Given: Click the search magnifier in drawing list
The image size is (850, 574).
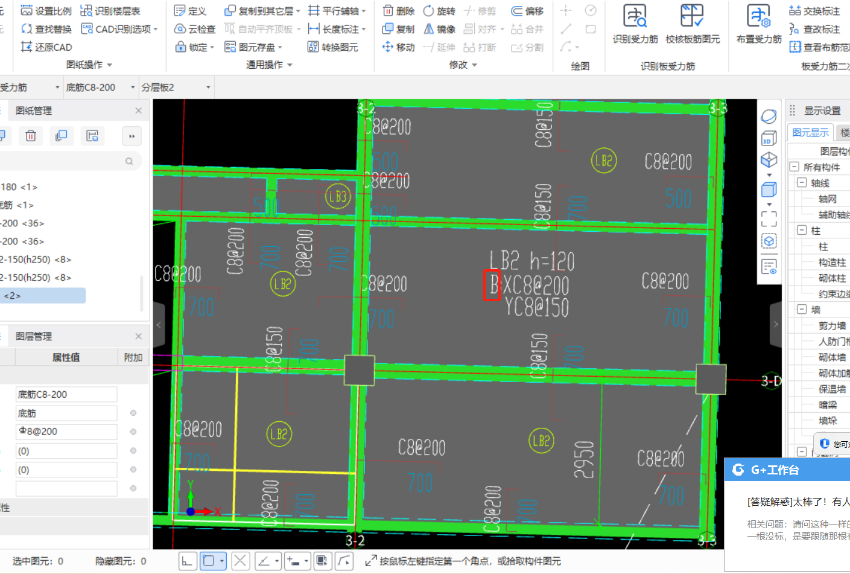Looking at the screenshot, I should click(x=129, y=161).
